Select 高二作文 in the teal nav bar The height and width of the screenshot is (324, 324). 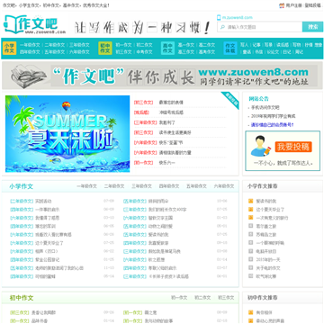[x=207, y=45]
